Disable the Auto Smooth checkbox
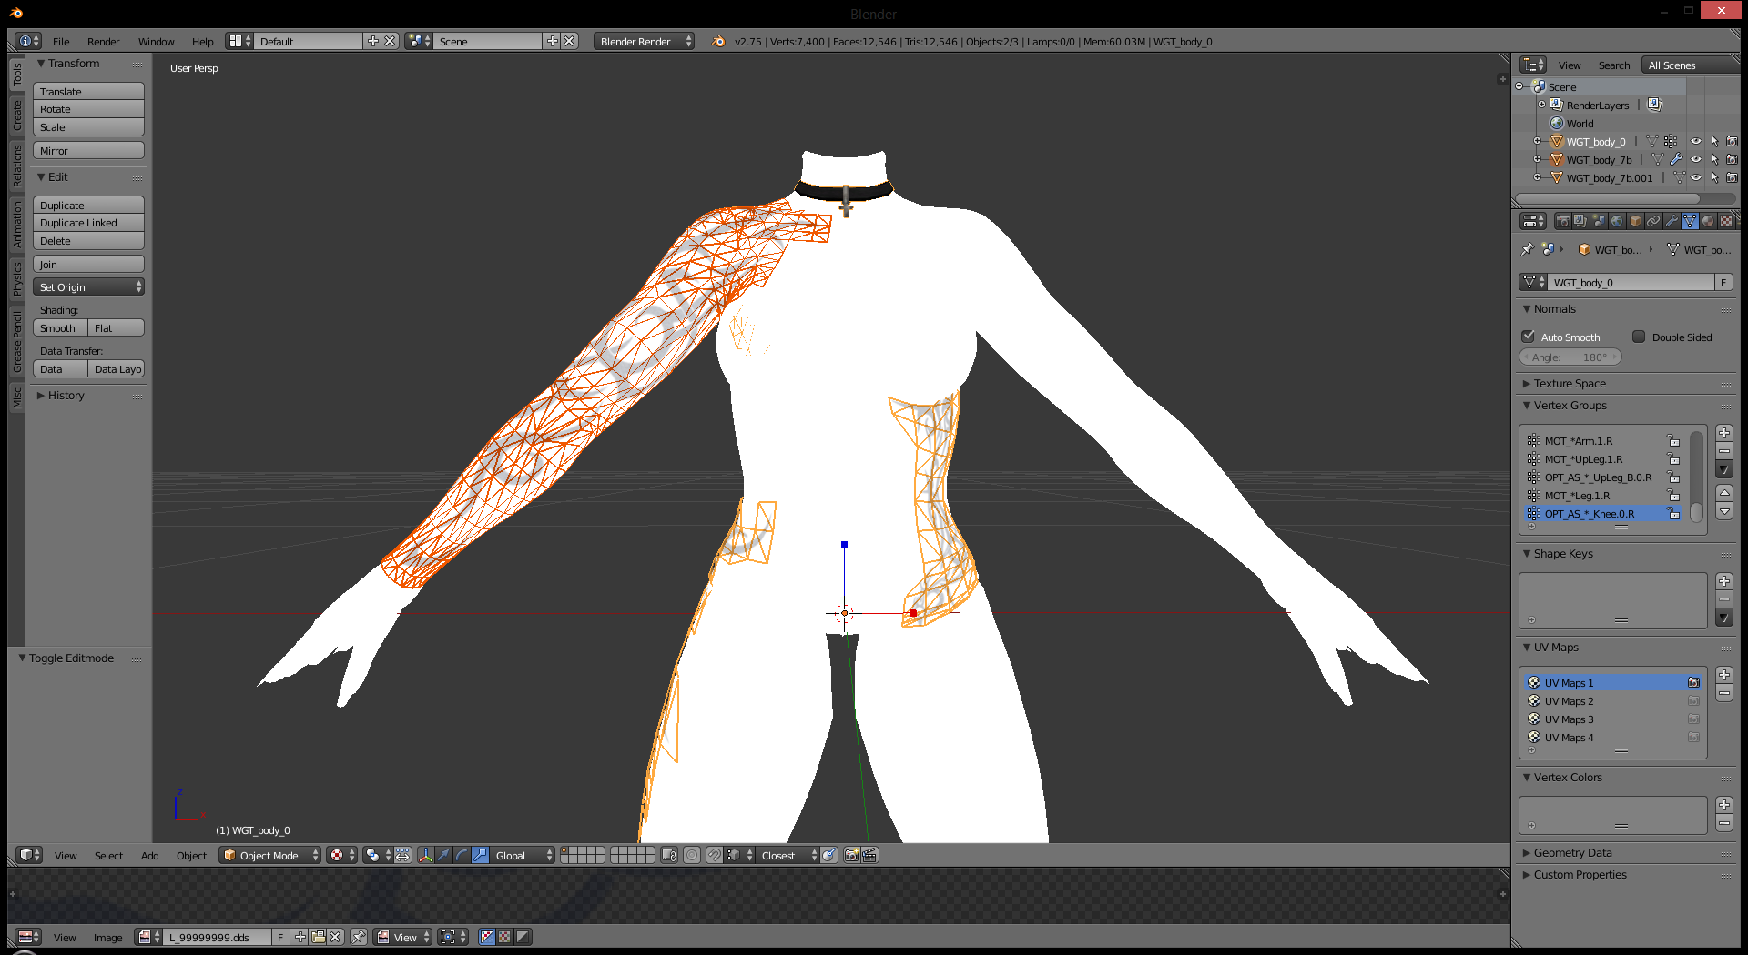This screenshot has height=955, width=1748. 1529,337
